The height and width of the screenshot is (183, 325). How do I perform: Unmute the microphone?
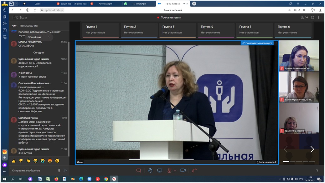169,170
